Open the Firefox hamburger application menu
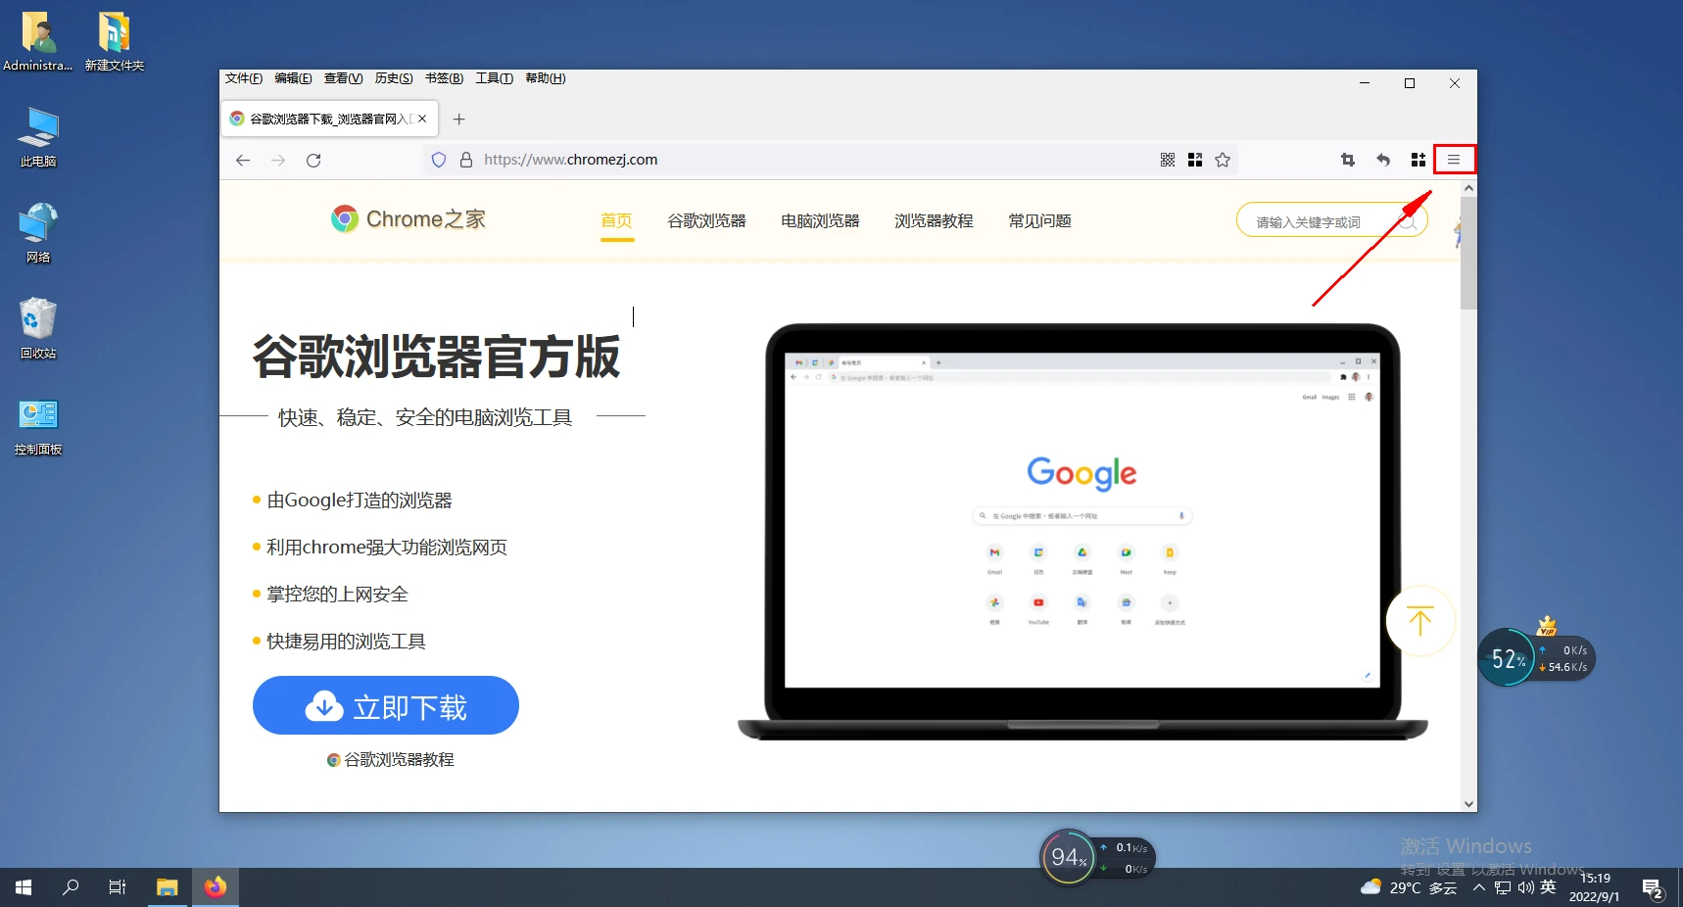Image resolution: width=1683 pixels, height=907 pixels. [x=1454, y=160]
